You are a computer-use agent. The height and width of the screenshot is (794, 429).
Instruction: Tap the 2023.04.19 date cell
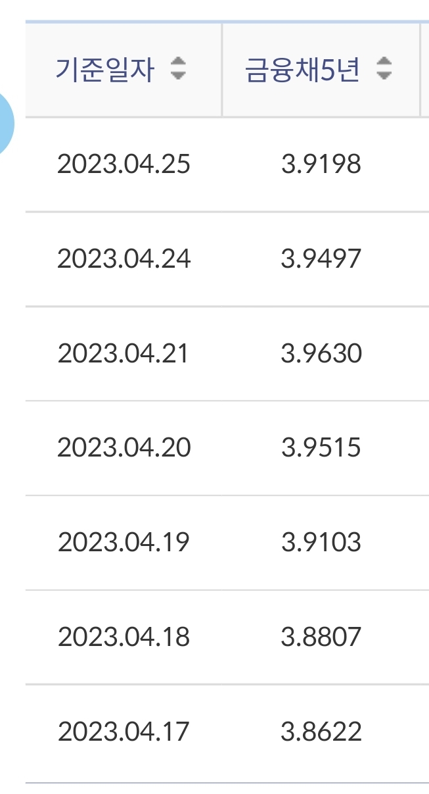click(124, 542)
